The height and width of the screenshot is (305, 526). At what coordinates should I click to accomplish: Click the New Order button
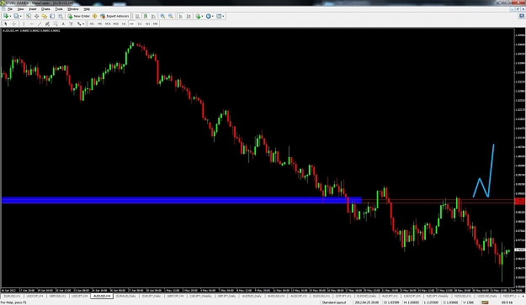(x=79, y=16)
